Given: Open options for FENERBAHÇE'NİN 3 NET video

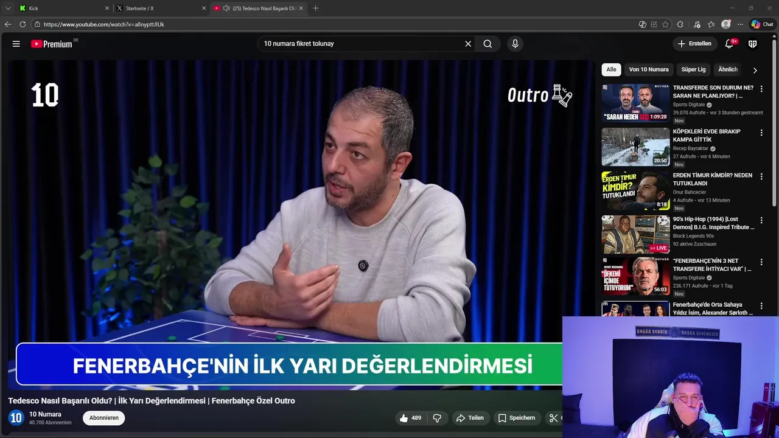Looking at the screenshot, I should (x=761, y=262).
